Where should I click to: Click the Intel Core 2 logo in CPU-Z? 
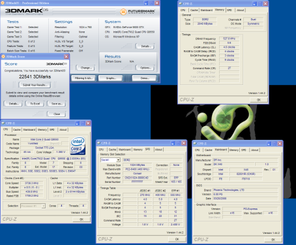[78, 146]
